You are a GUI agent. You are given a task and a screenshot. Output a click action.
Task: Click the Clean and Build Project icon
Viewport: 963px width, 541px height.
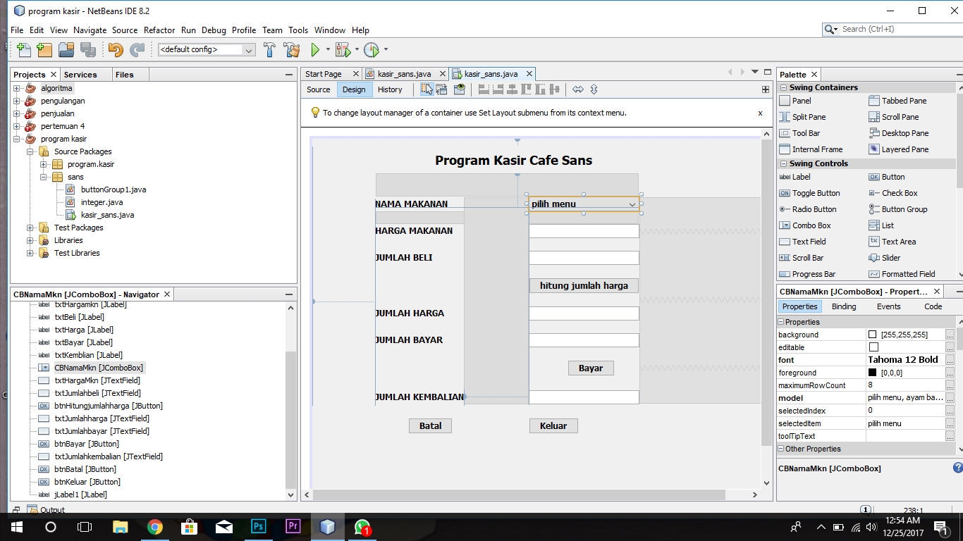pos(291,50)
